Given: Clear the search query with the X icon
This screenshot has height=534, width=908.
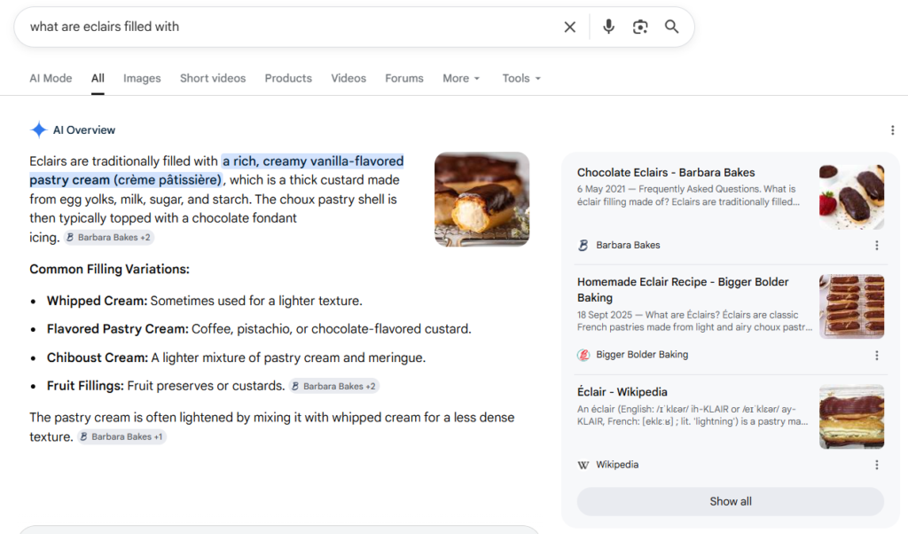Looking at the screenshot, I should coord(570,27).
